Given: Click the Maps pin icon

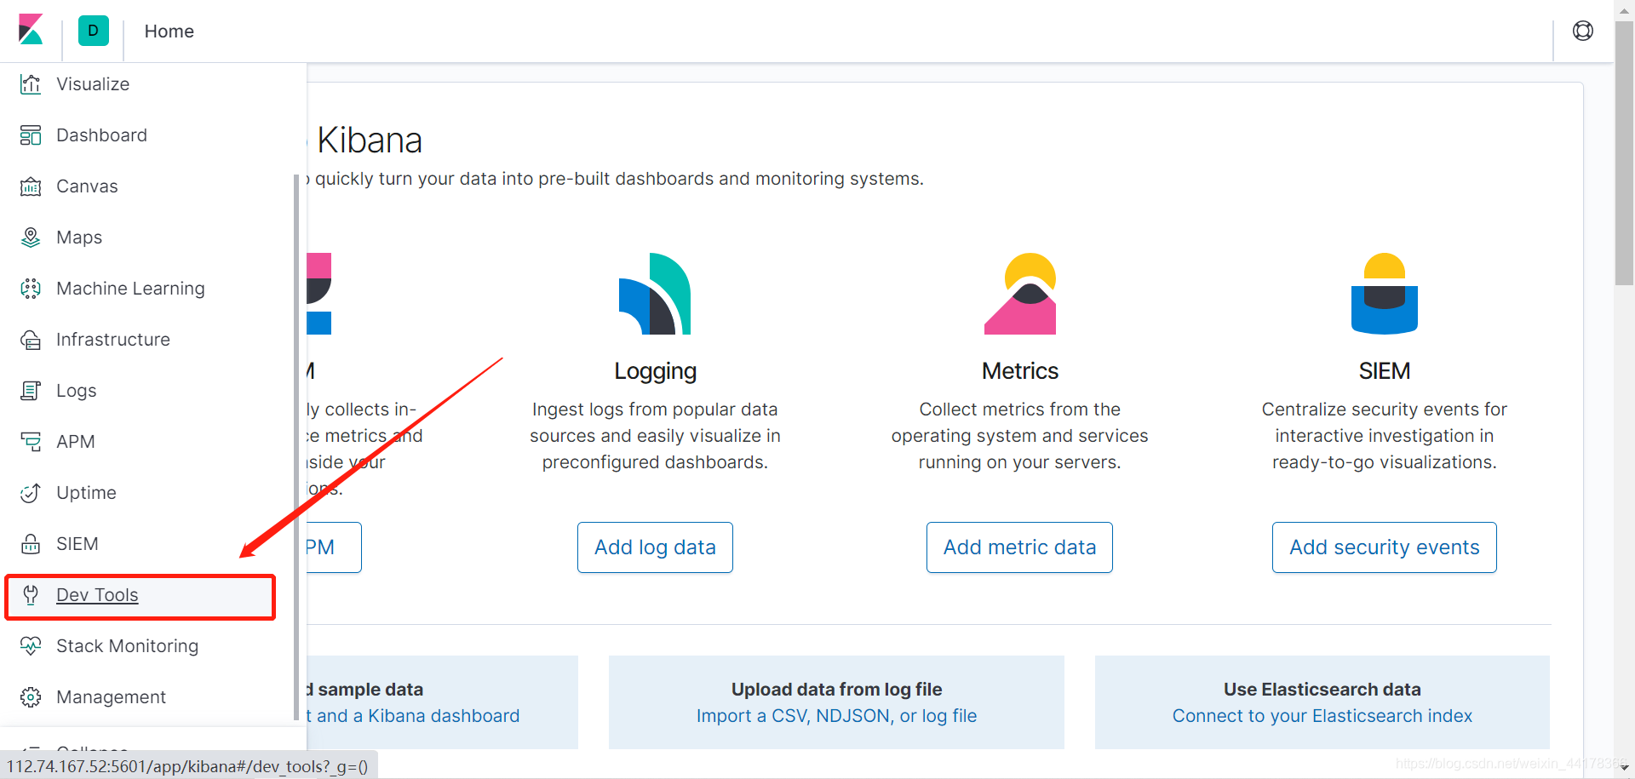Looking at the screenshot, I should coord(31,238).
